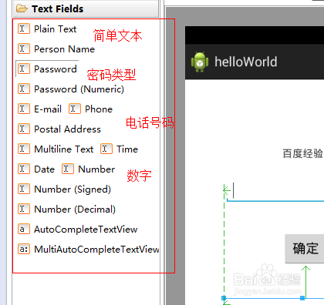324x305 pixels.
Task: Click the blue selection handle below 确定 button
Action: coord(302,298)
